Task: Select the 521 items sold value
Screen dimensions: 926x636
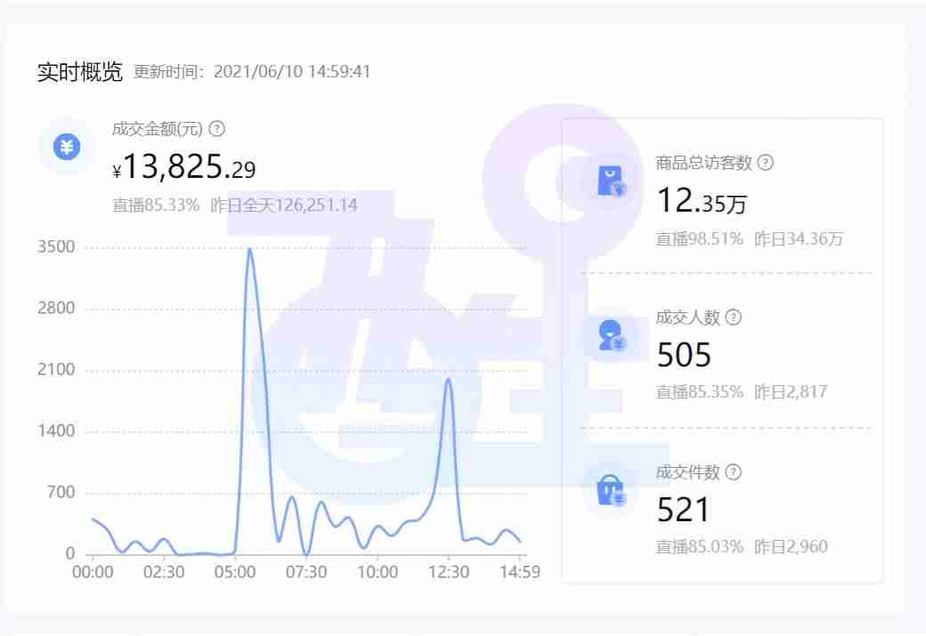Action: [x=683, y=509]
